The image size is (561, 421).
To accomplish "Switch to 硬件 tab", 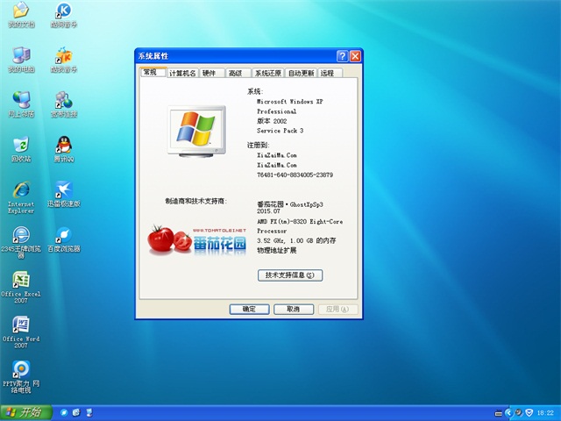I will pyautogui.click(x=209, y=74).
